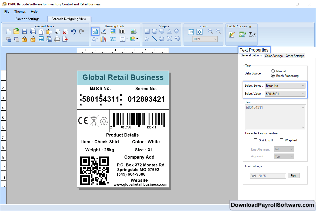Click the Font button

point(294,176)
